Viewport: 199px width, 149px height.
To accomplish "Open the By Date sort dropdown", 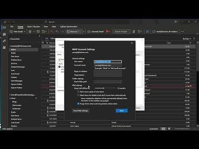I will point(187,39).
